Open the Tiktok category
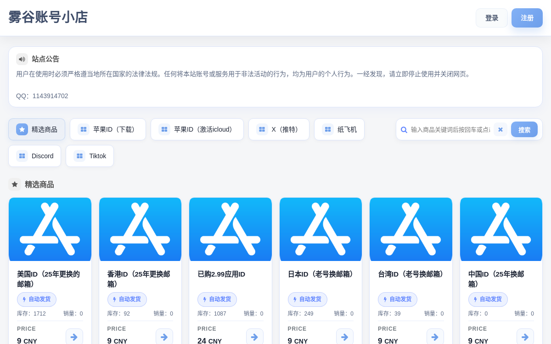This screenshot has height=344, width=551. pos(90,156)
